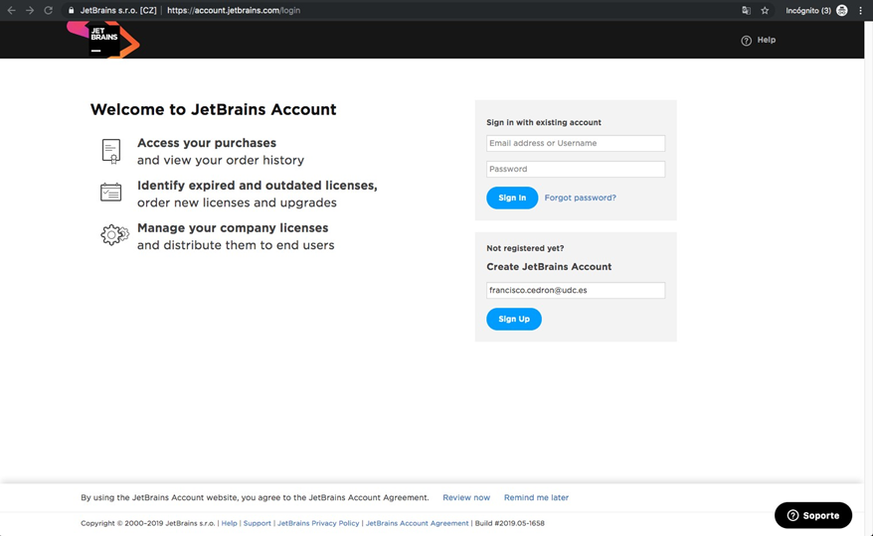Open the Forgot password? link
The width and height of the screenshot is (873, 536).
tap(580, 198)
